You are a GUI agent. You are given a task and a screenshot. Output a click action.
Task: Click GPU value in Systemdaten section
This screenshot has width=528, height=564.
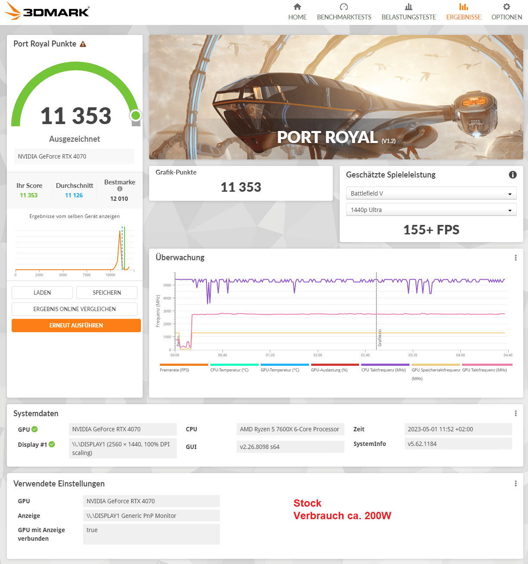[123, 429]
